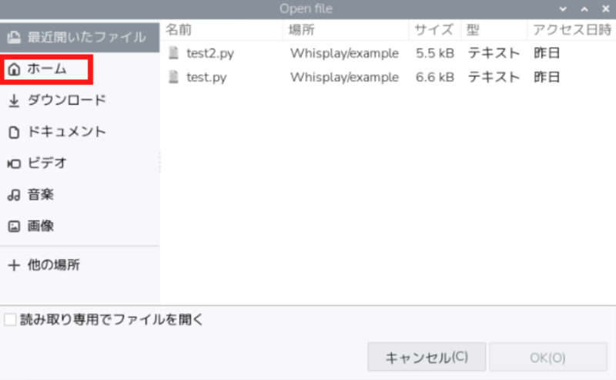The width and height of the screenshot is (616, 380).
Task: Sort files by サイズ column header
Action: pyautogui.click(x=434, y=30)
